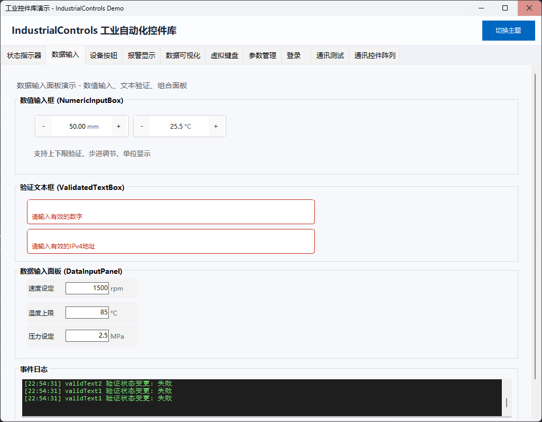Click the text box showing 请输入有效的IPv4地址

pos(171,241)
